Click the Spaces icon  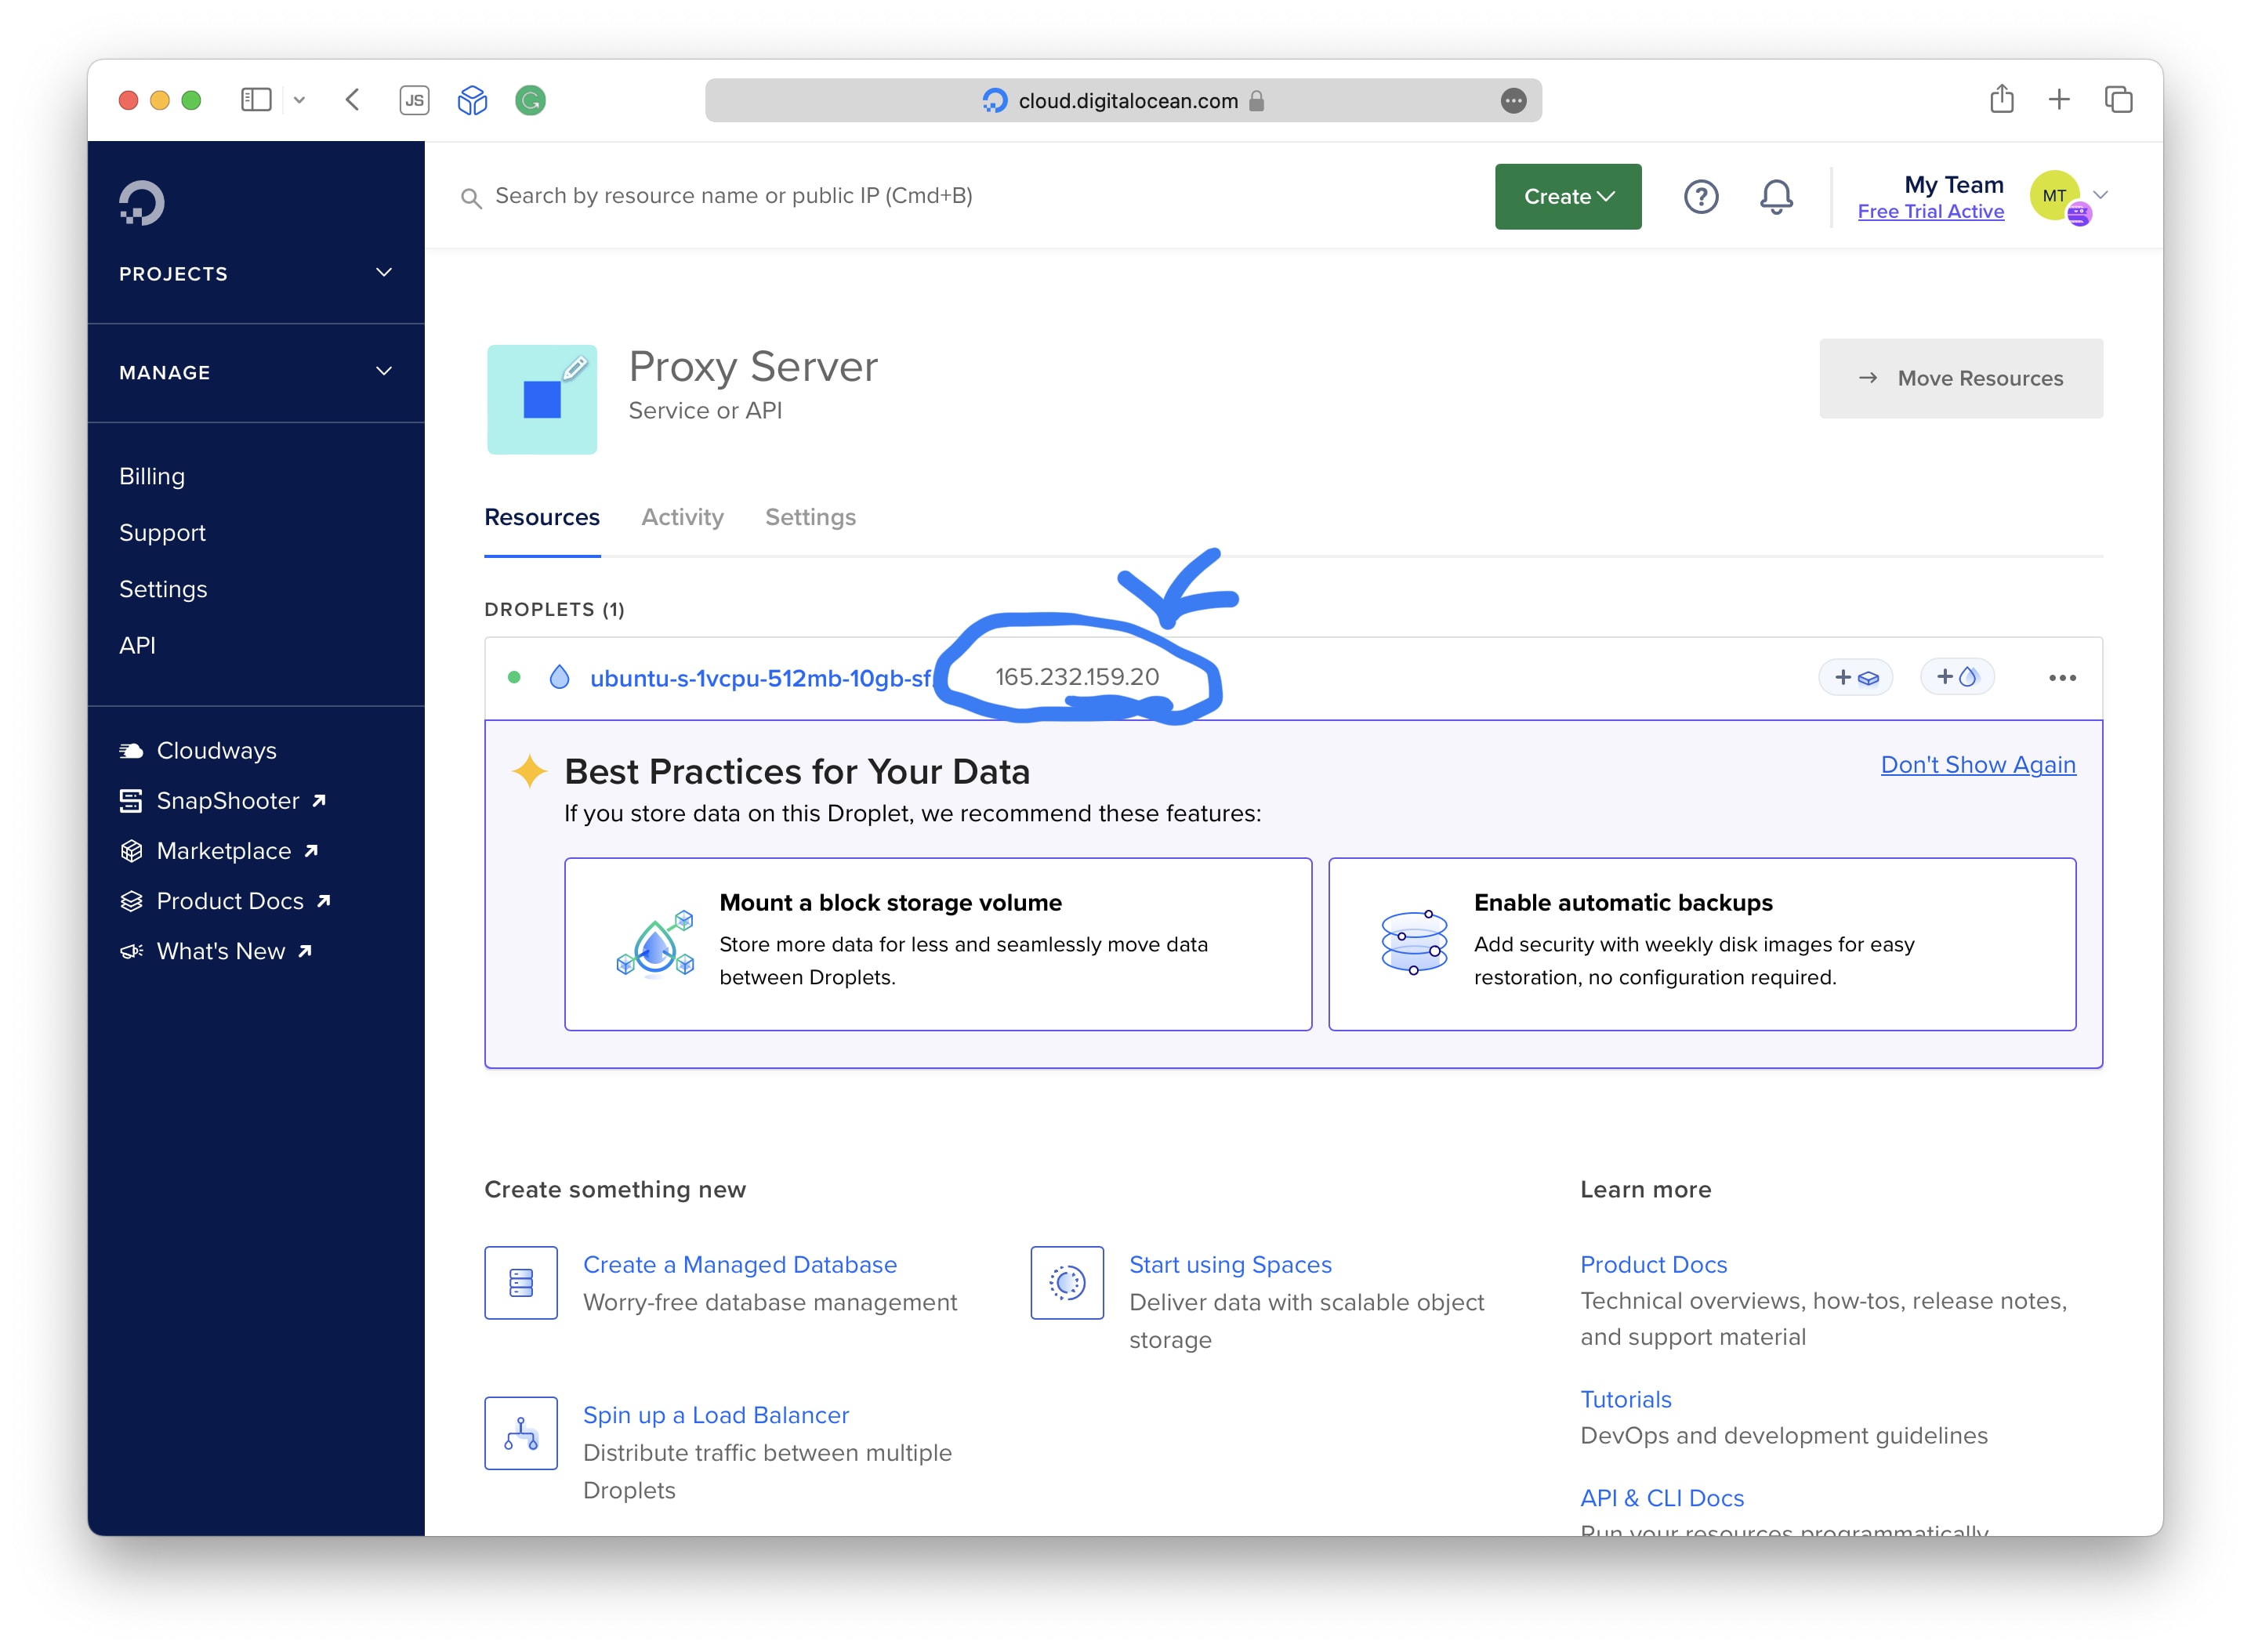tap(1067, 1282)
